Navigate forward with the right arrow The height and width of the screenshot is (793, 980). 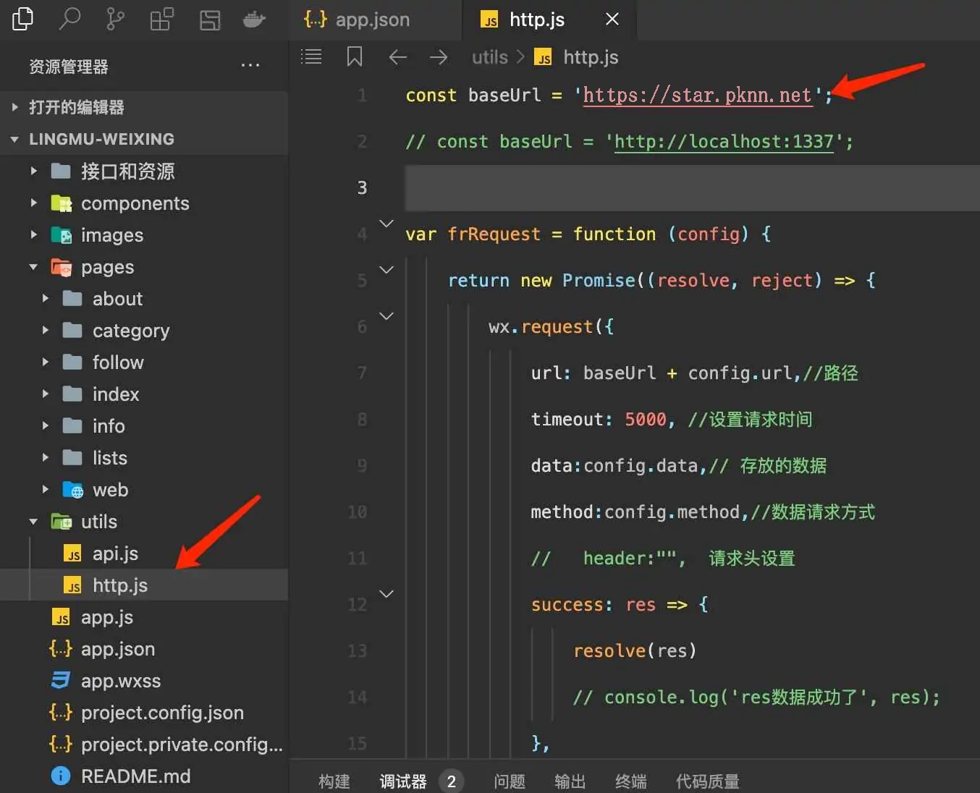439,57
